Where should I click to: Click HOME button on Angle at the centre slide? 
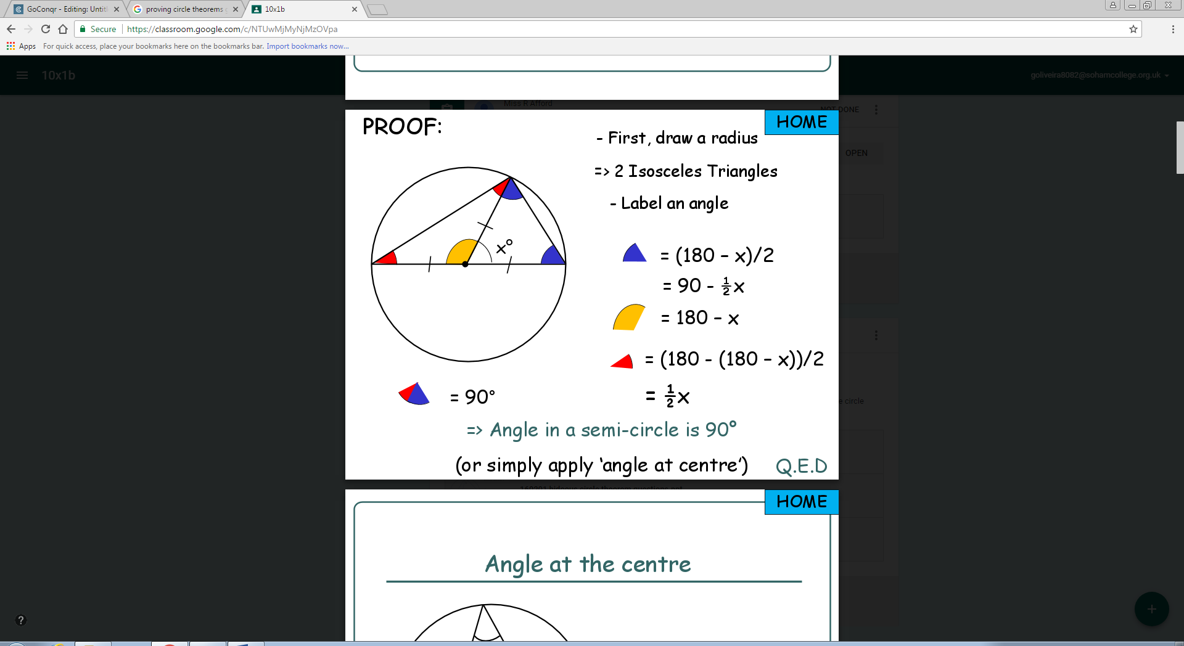(802, 502)
